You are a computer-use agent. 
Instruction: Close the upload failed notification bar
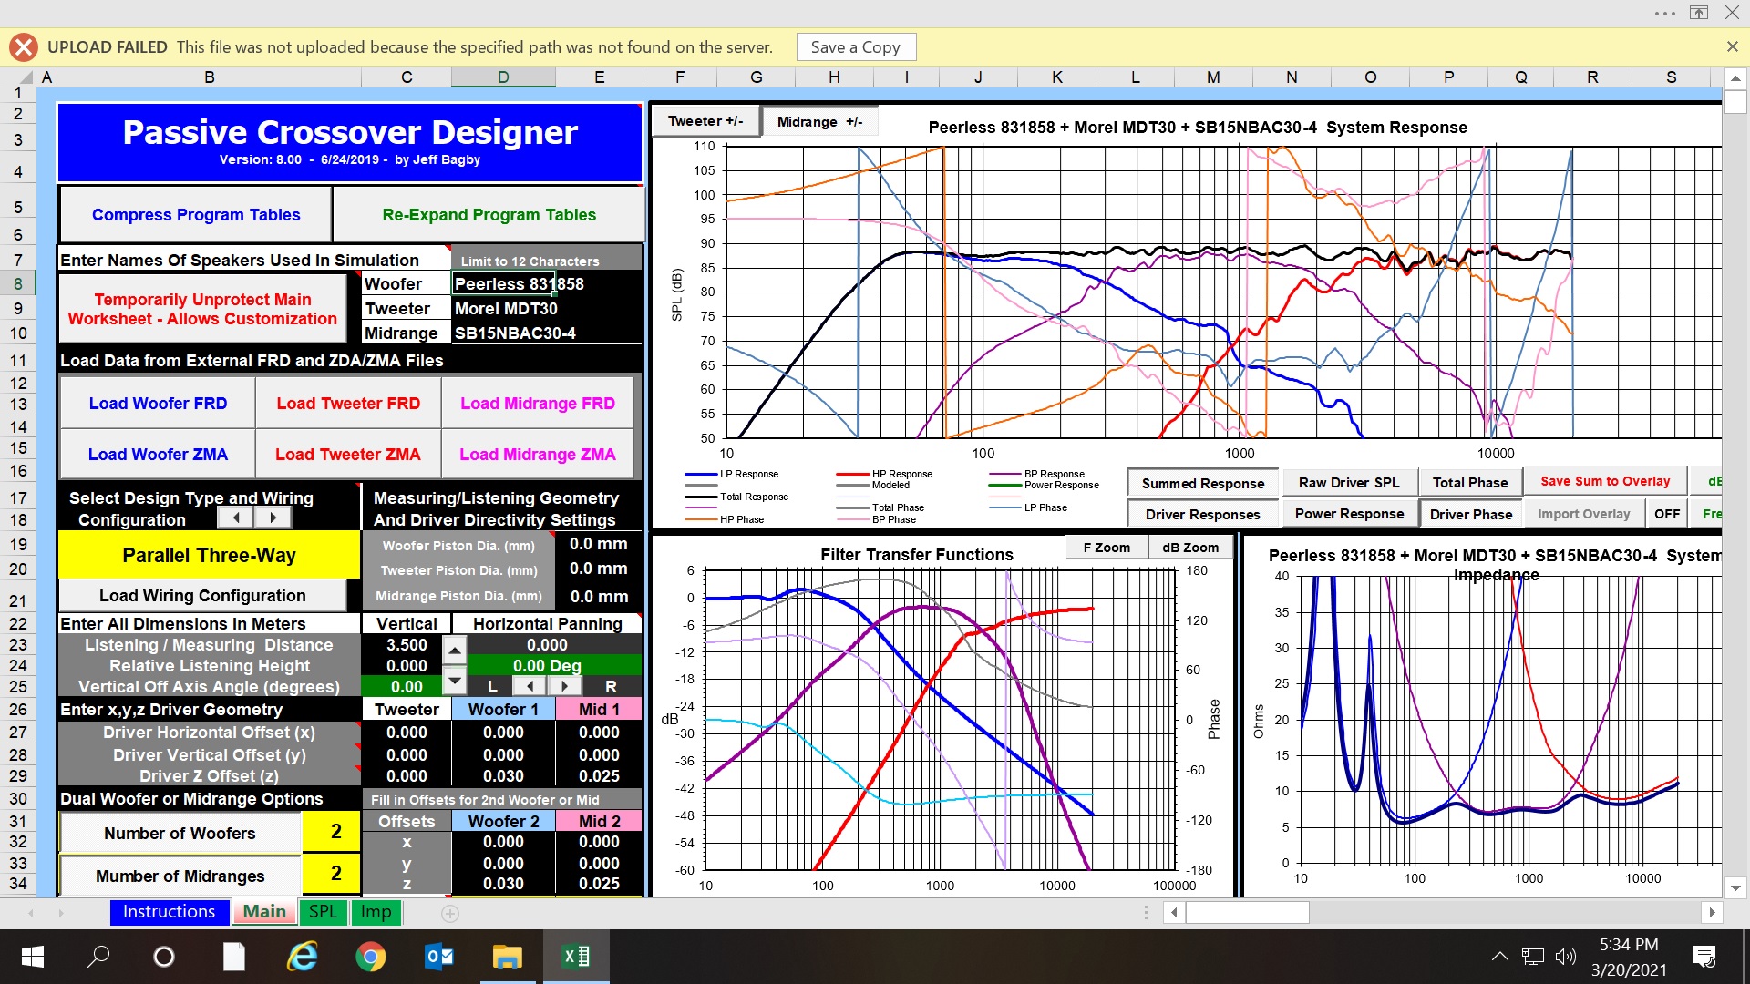click(x=1732, y=46)
